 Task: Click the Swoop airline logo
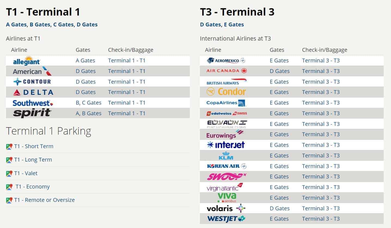(x=227, y=177)
